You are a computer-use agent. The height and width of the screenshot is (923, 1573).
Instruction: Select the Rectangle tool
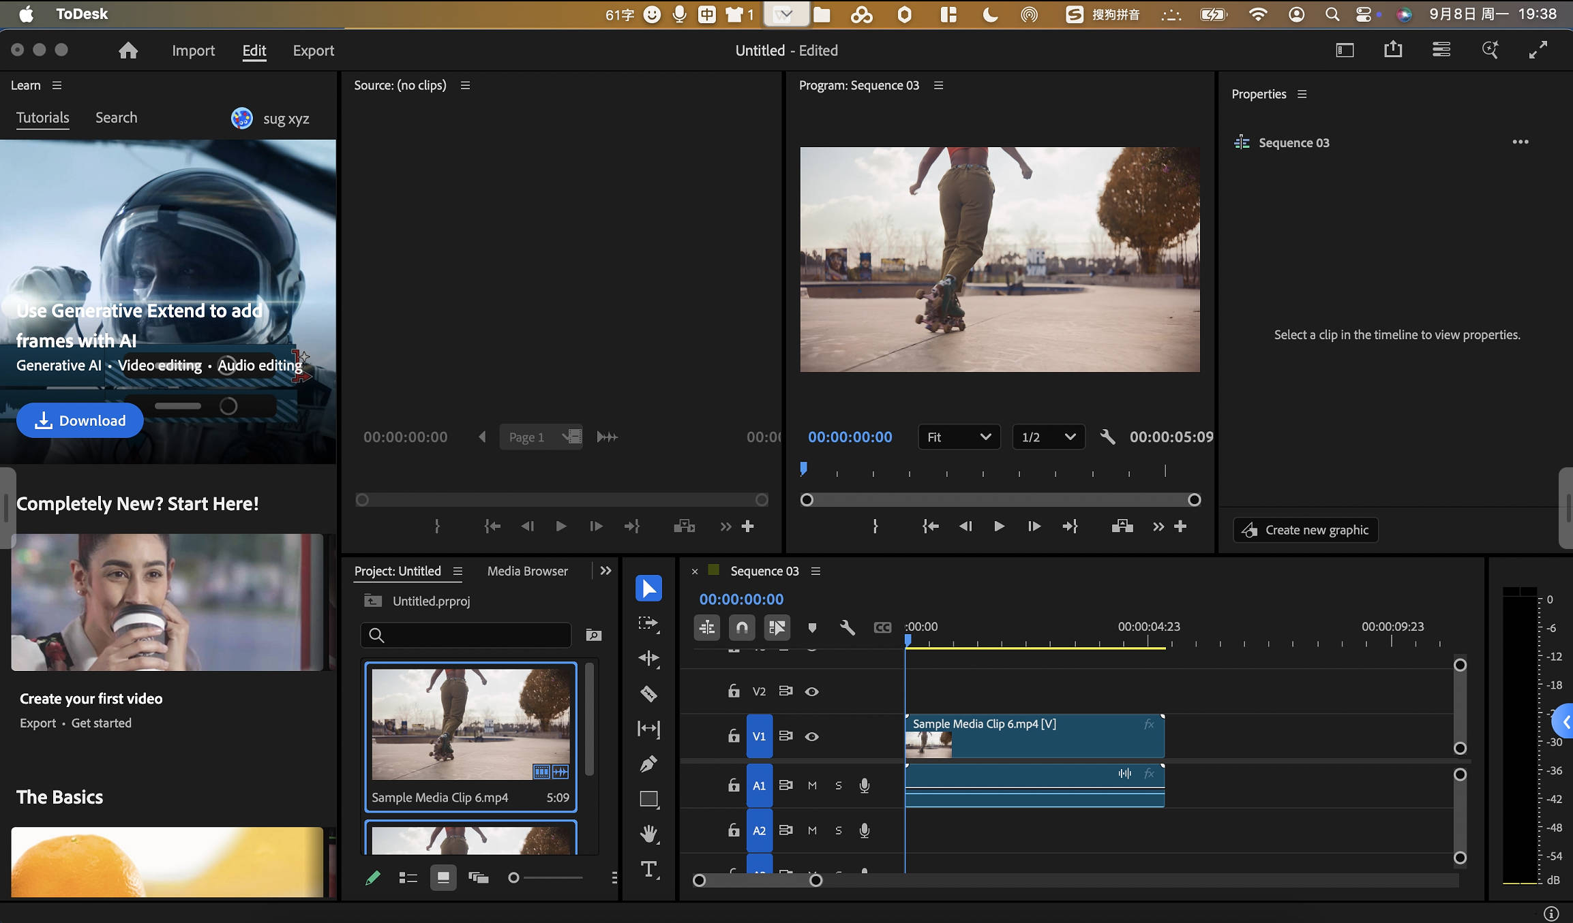click(x=648, y=799)
